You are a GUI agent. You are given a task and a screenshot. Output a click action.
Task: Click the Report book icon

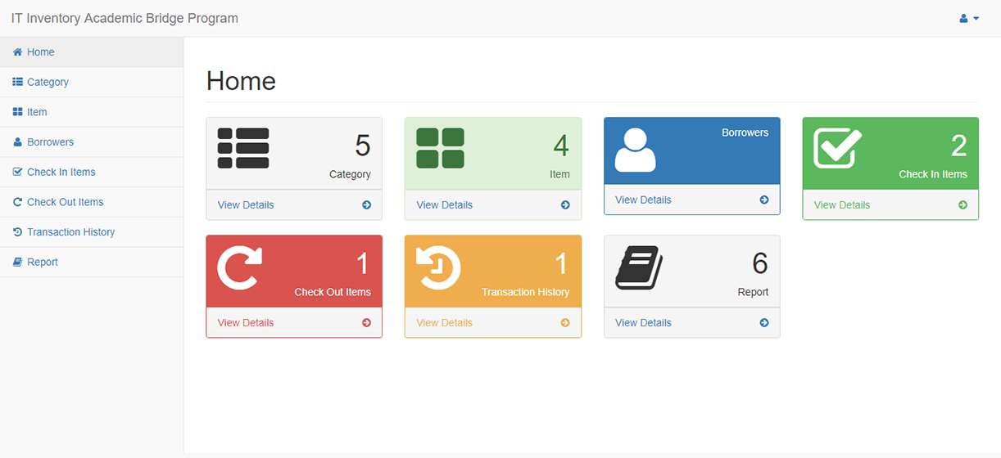coord(639,267)
